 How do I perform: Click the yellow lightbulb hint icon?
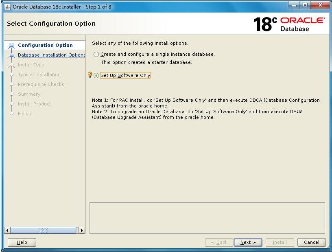pyautogui.click(x=90, y=75)
